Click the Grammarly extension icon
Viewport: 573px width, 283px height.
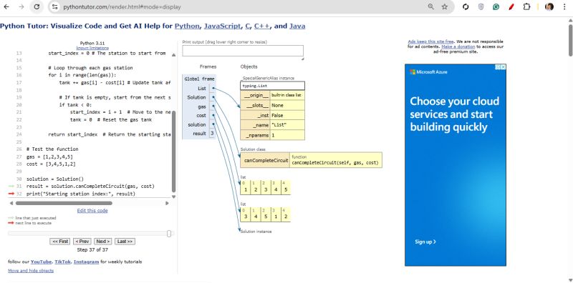click(496, 6)
